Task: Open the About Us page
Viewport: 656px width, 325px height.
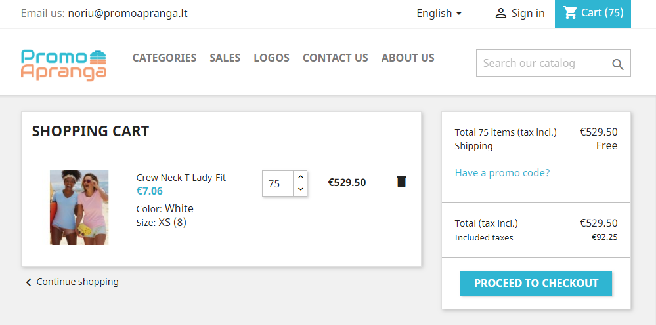Action: (408, 58)
